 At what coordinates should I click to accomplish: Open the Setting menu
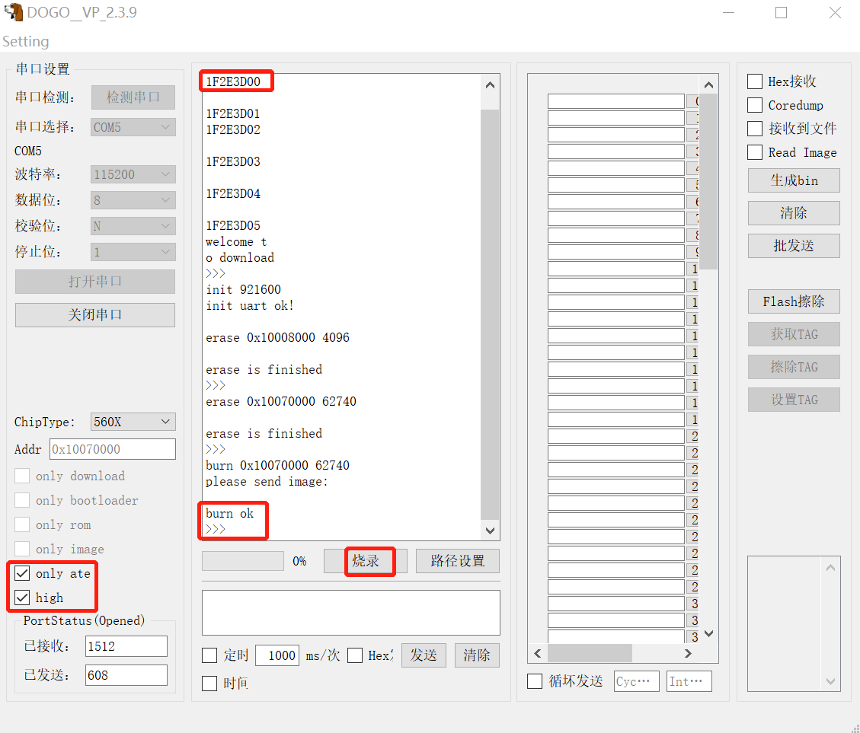point(26,42)
